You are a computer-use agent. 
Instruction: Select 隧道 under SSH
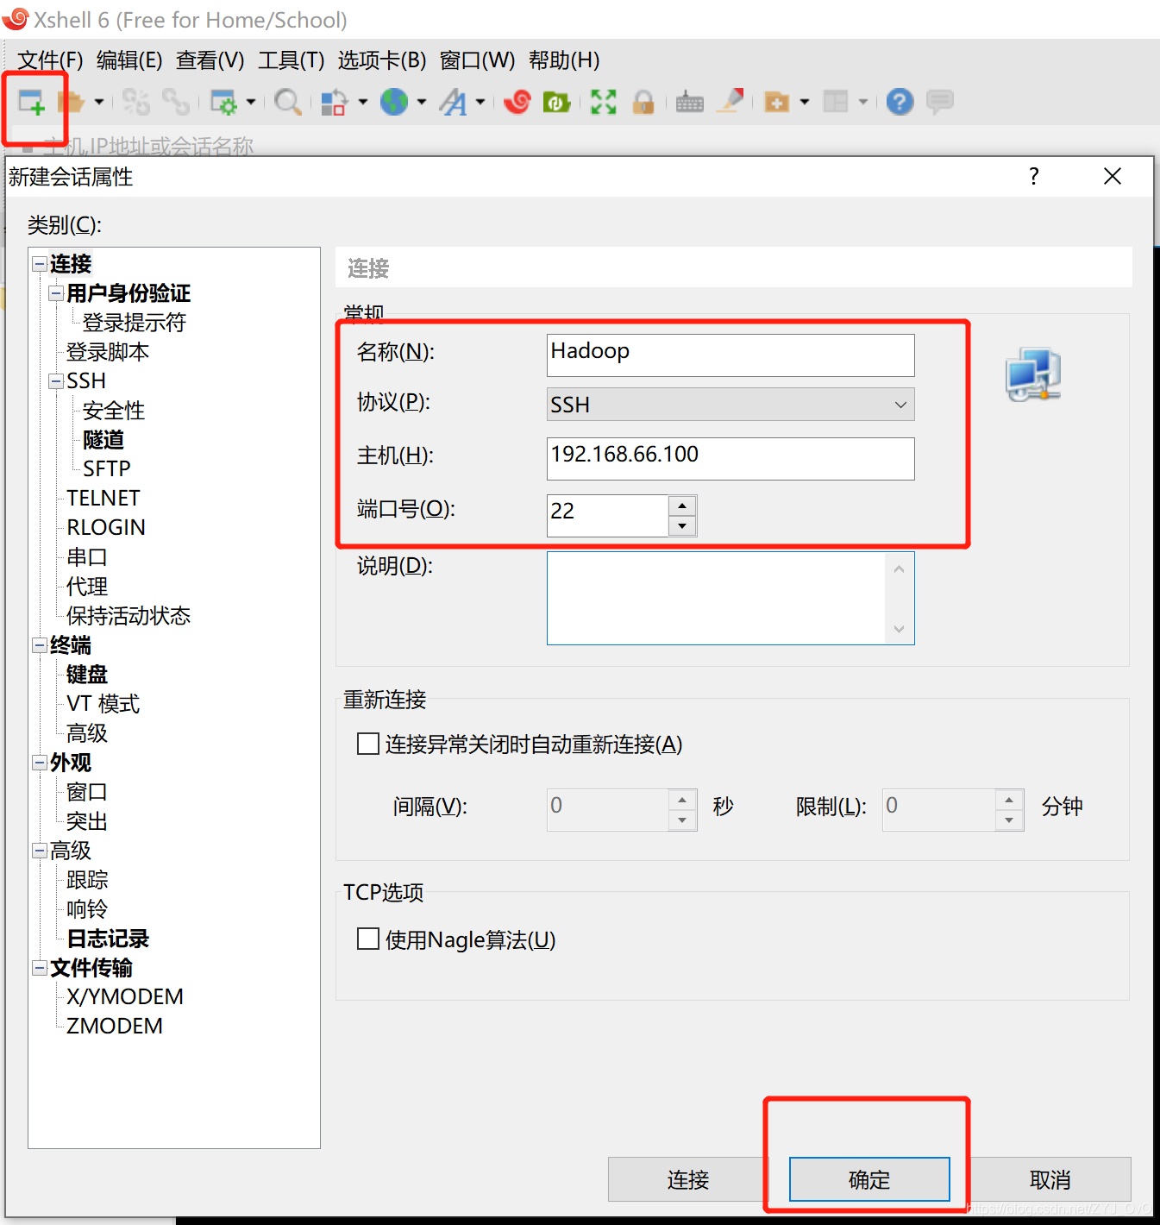point(103,440)
